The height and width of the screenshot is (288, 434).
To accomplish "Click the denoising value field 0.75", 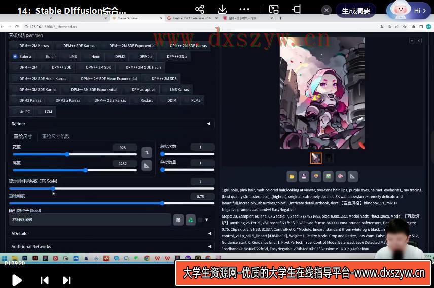I will [x=202, y=196].
